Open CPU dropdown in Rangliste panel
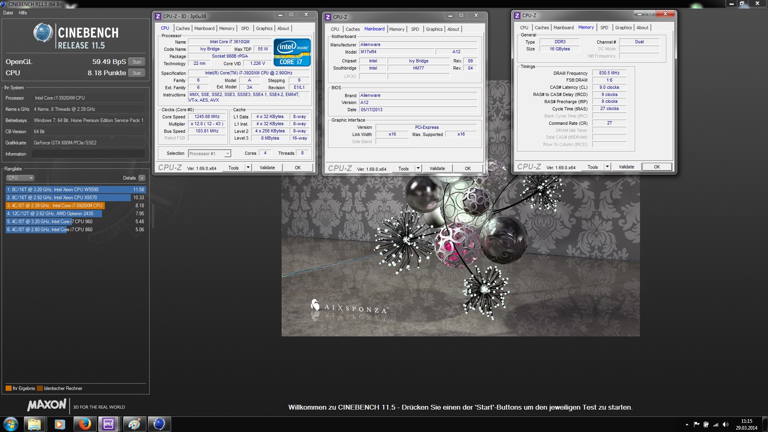Screen dimensions: 768x432 click(20, 178)
